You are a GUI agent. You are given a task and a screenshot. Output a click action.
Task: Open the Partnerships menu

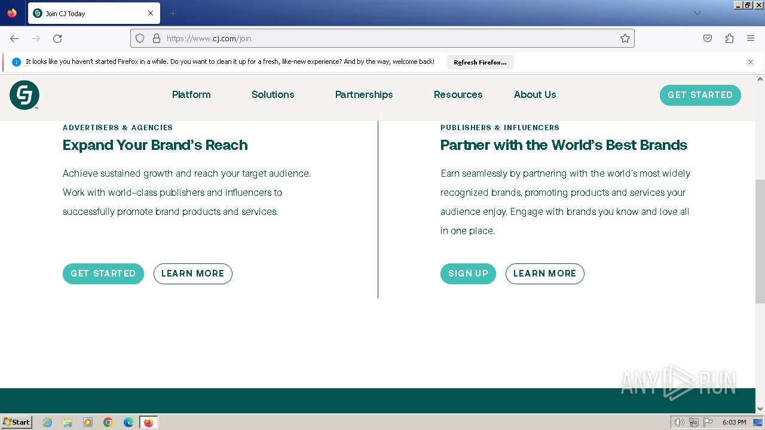pos(364,94)
